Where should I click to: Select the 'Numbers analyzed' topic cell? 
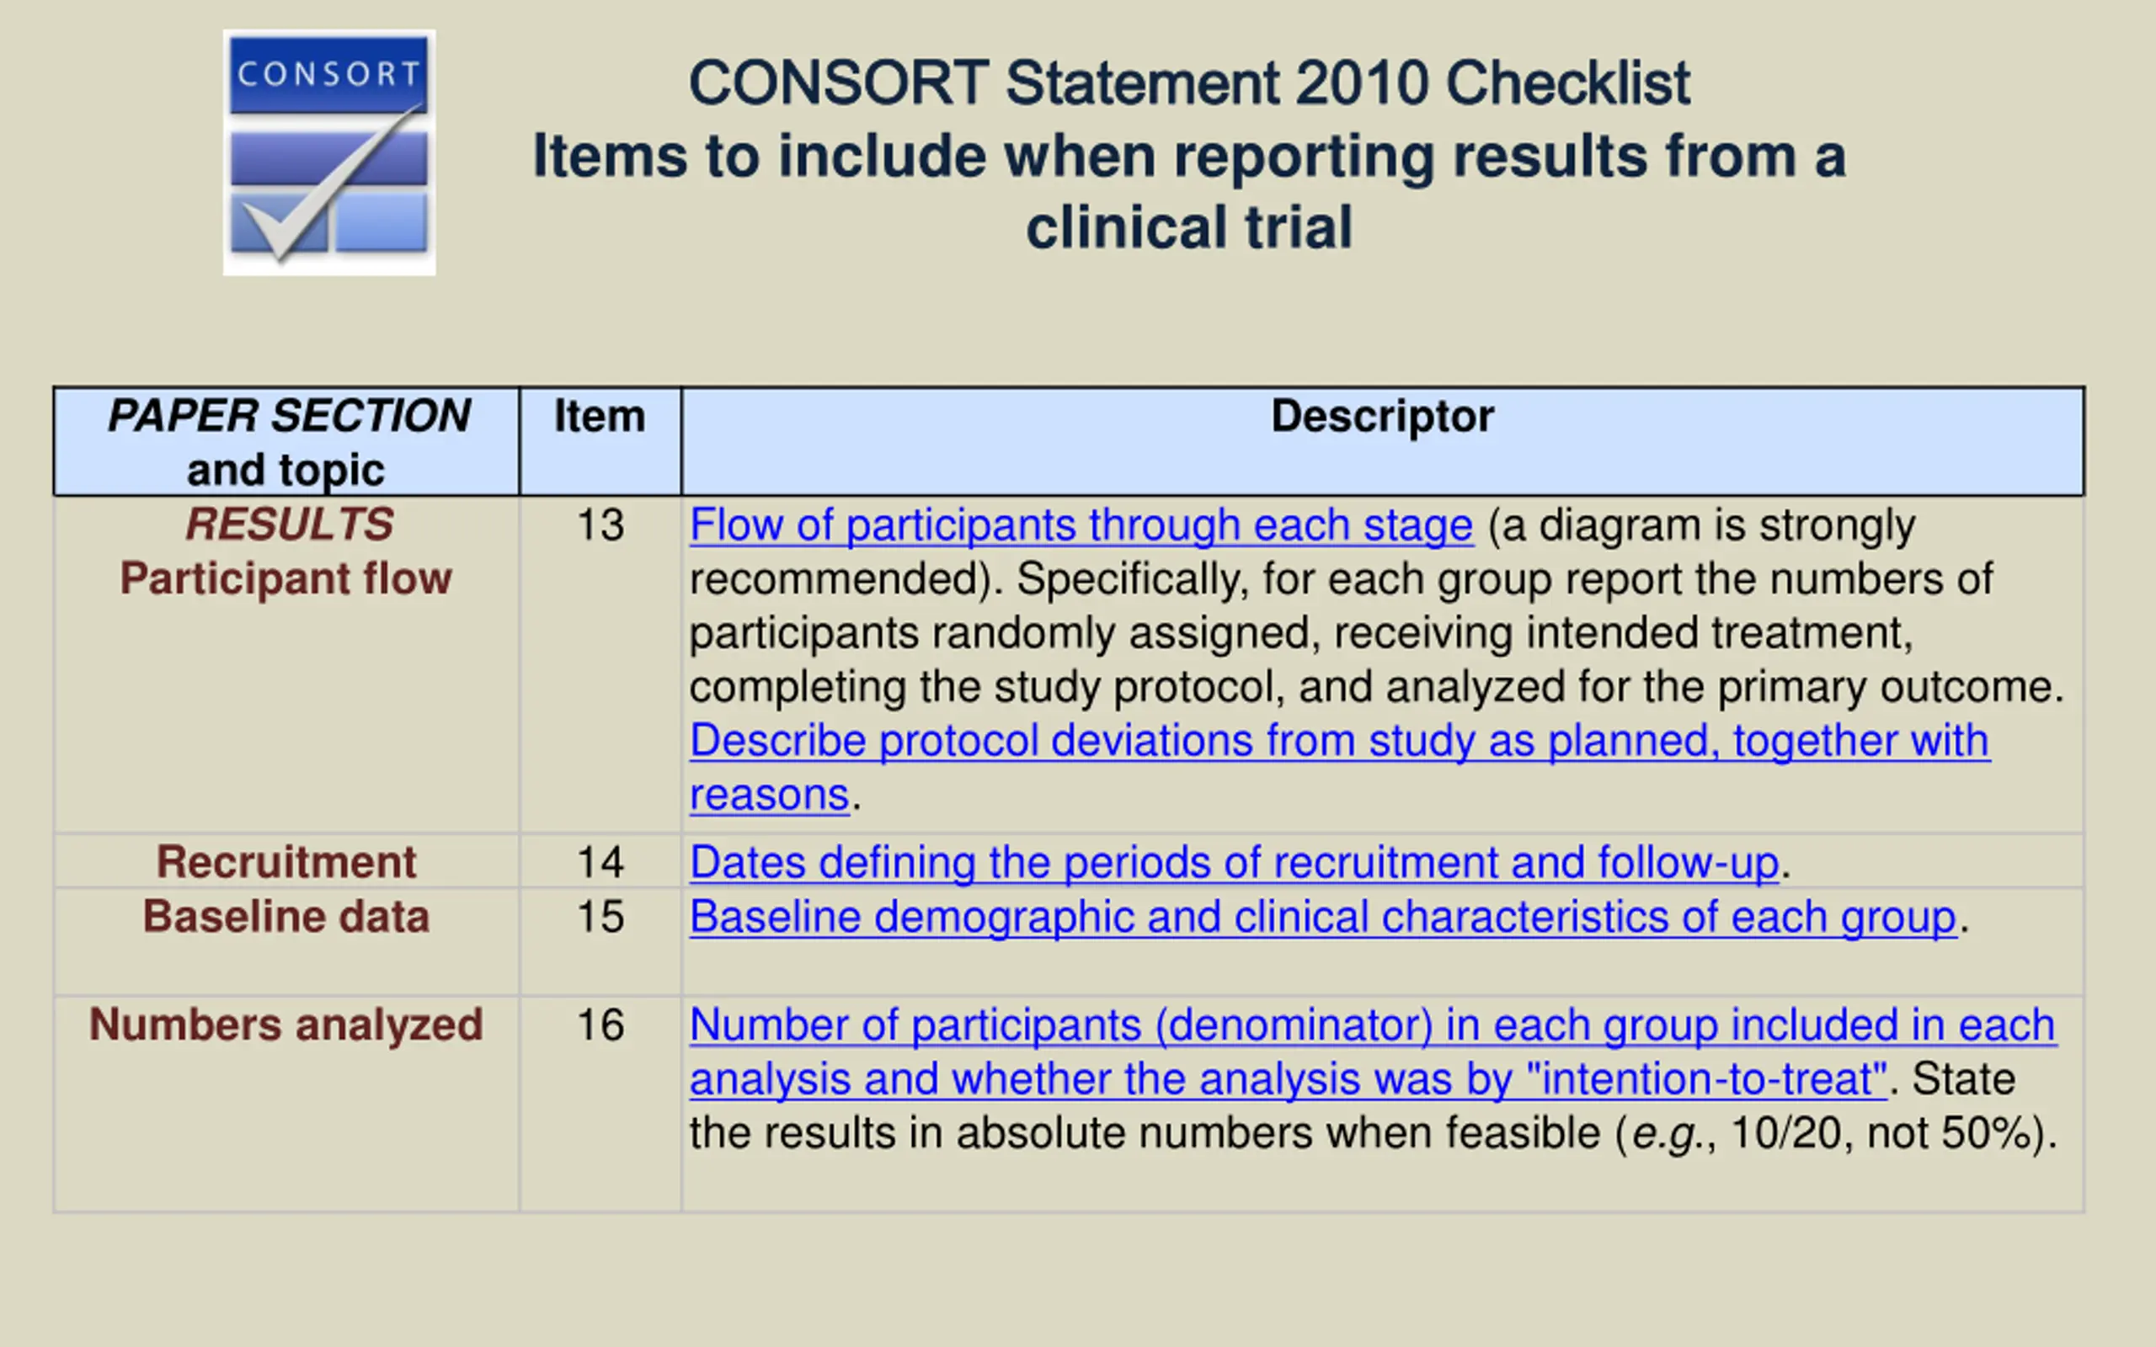coord(287,1104)
